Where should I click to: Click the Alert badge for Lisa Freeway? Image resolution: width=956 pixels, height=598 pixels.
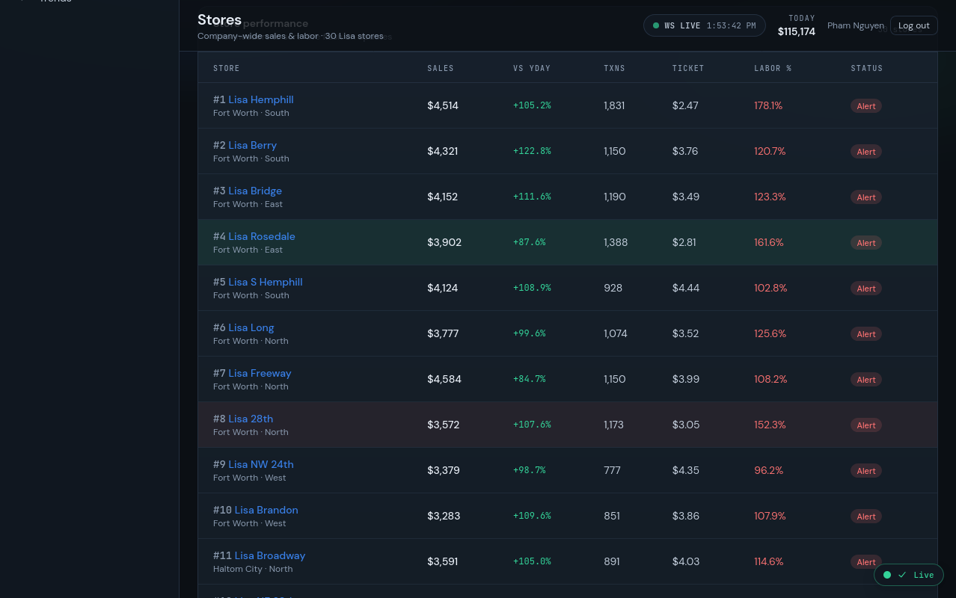[866, 380]
